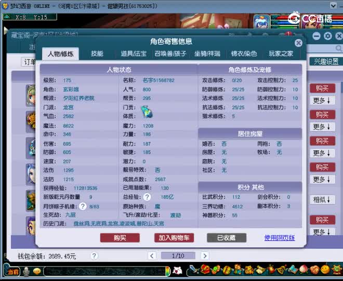343x281 pixels.
Task: Click the scroll icon in bottom toolbar
Action: pos(260,270)
